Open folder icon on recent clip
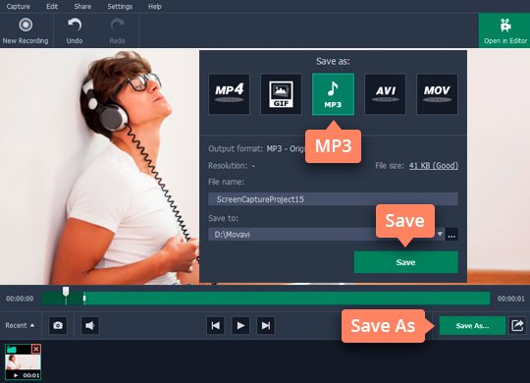The width and height of the screenshot is (530, 383). (x=12, y=349)
